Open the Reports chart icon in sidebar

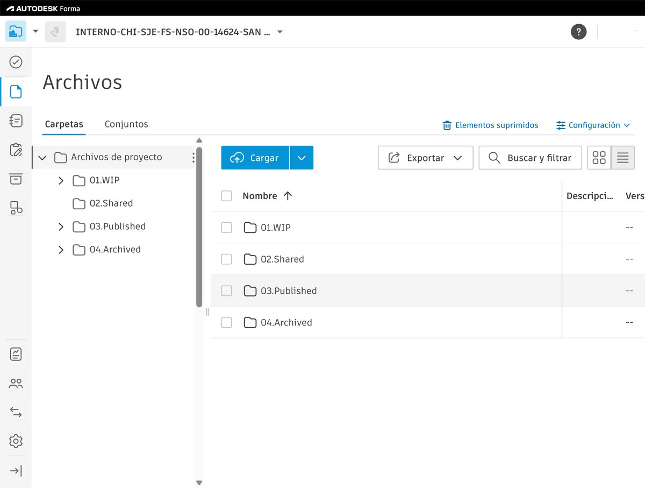16,354
